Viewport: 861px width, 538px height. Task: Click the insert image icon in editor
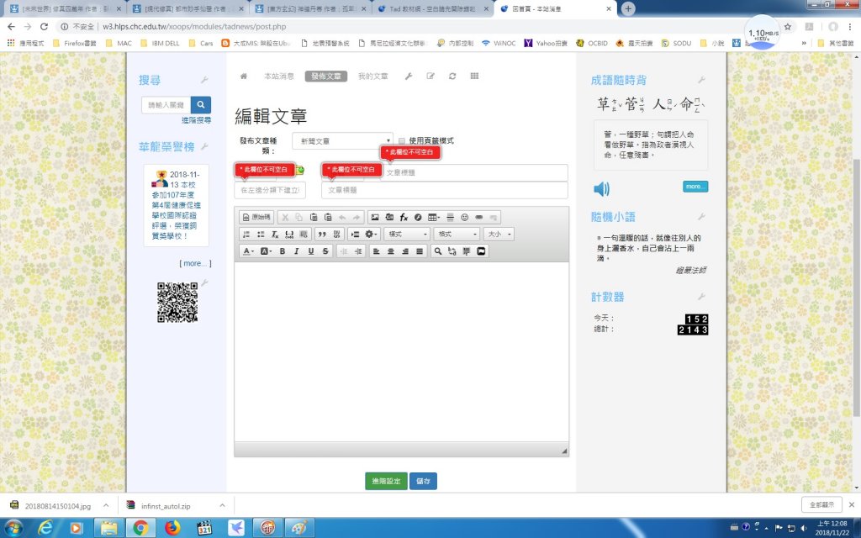pos(375,217)
